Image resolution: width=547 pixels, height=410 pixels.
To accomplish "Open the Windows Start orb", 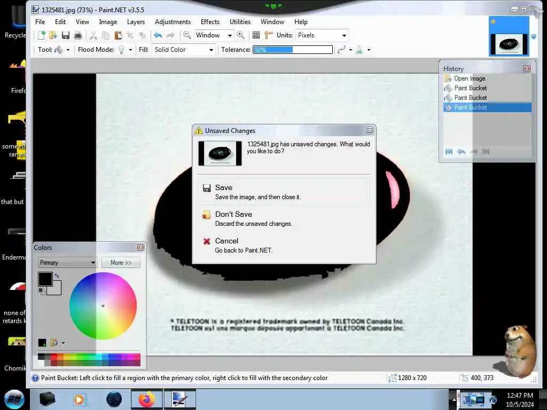I will coord(14,399).
